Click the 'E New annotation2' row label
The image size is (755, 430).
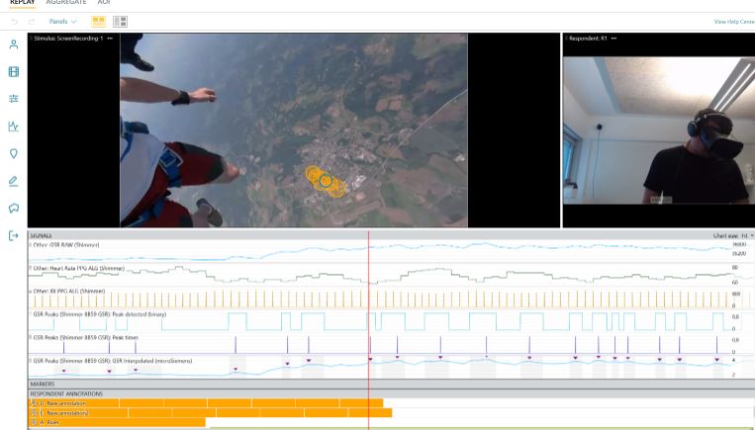click(x=64, y=412)
